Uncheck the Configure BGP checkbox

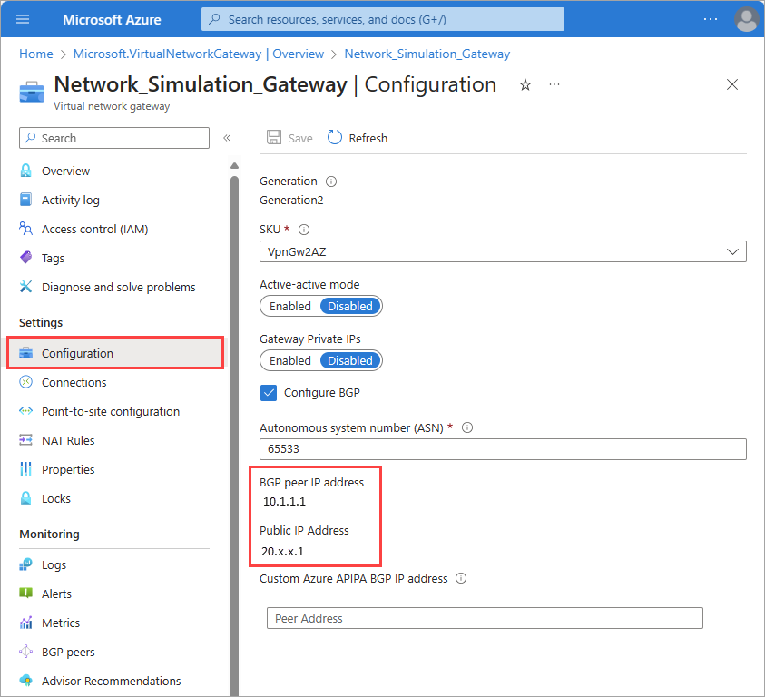268,392
